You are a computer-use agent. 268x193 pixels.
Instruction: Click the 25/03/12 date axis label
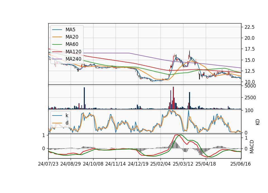(x=183, y=164)
